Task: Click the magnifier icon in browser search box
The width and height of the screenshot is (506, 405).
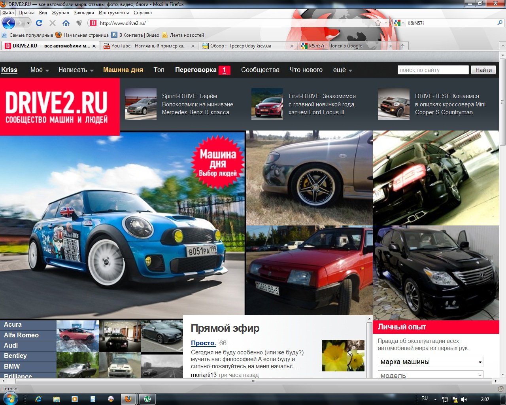Action: click(500, 23)
